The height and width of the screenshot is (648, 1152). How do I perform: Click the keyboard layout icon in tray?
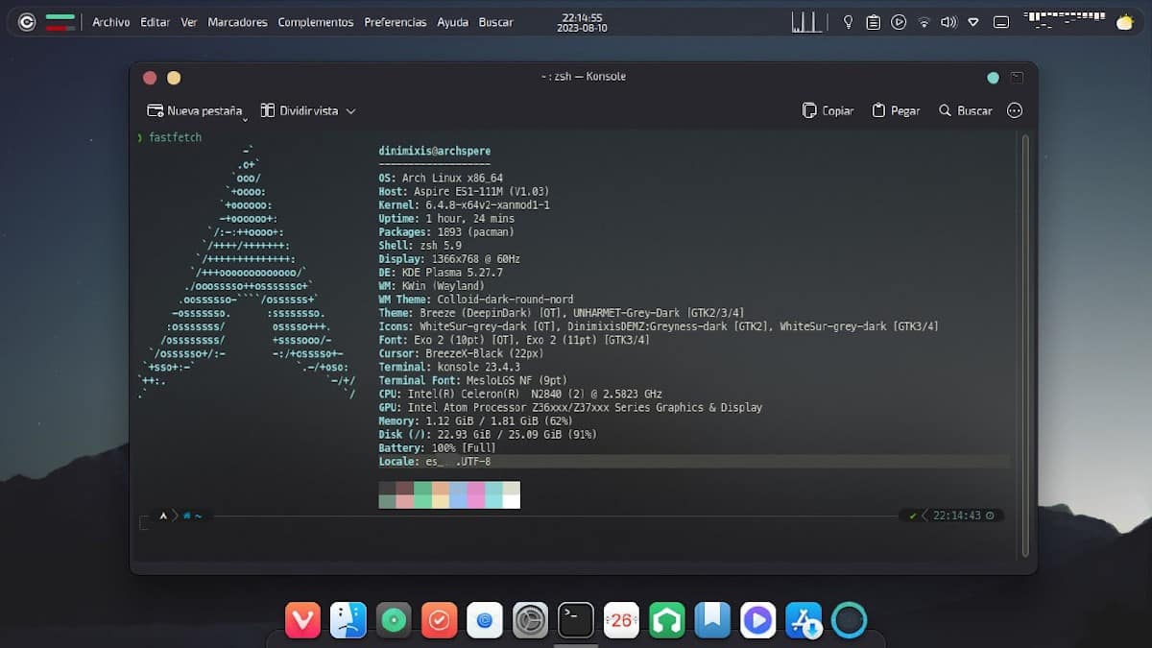click(1000, 21)
